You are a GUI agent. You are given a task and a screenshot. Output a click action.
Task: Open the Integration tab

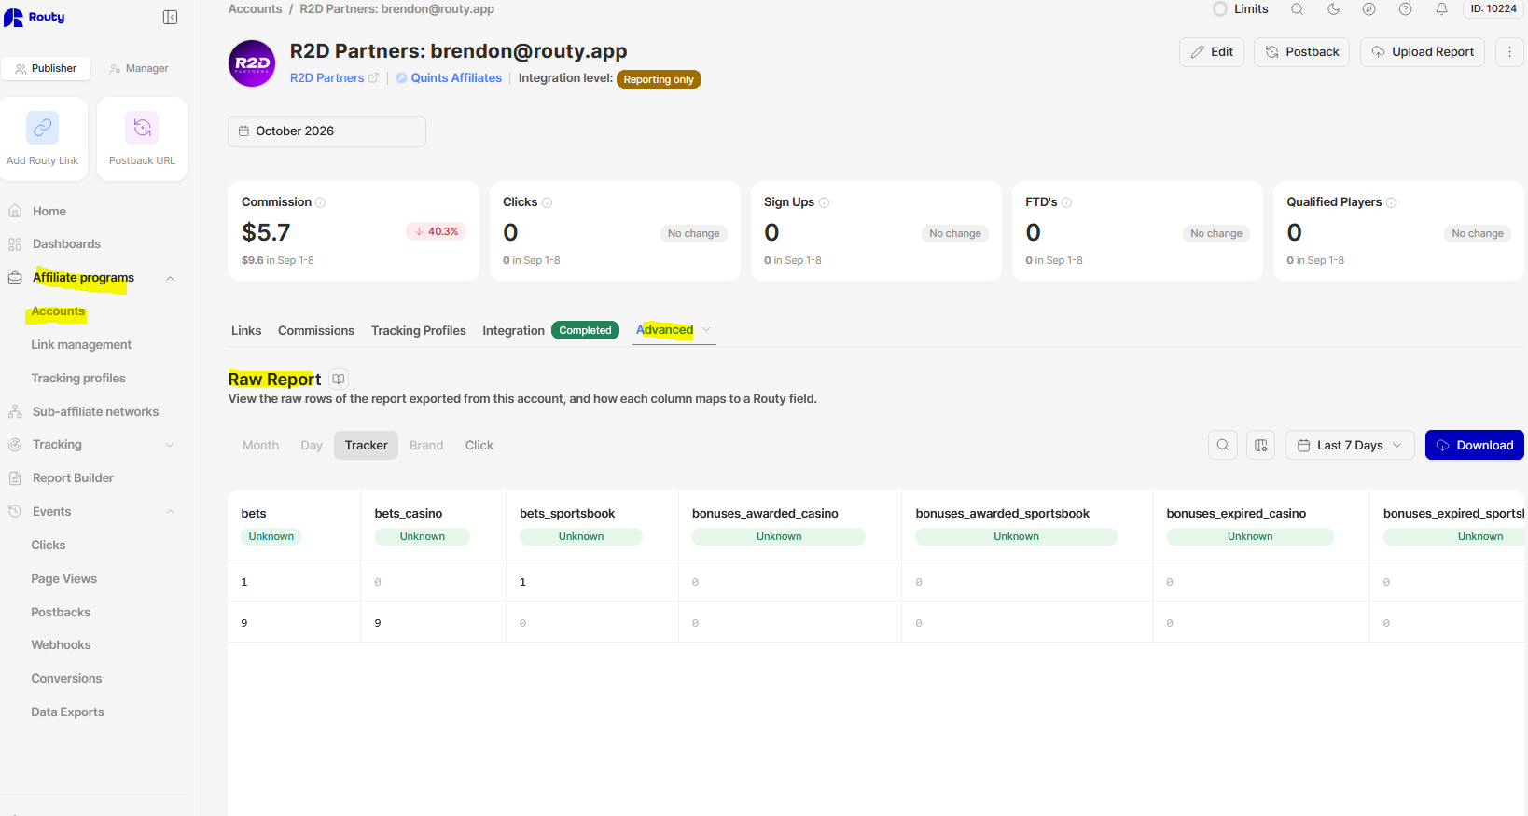tap(550, 331)
